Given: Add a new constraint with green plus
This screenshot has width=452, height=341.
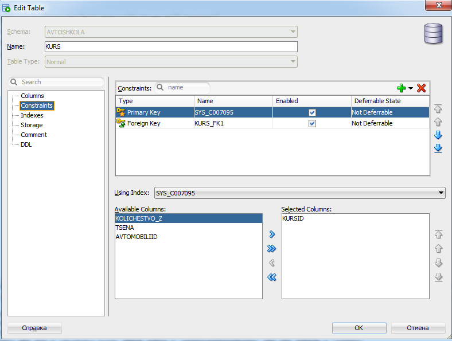Looking at the screenshot, I should pyautogui.click(x=401, y=88).
